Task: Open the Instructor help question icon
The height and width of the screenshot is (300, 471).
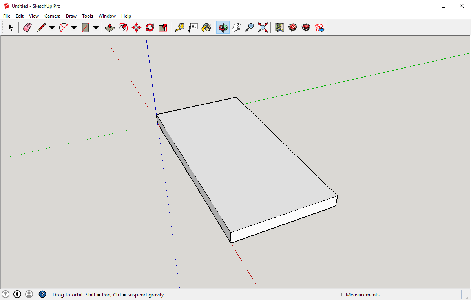Action: pos(42,294)
